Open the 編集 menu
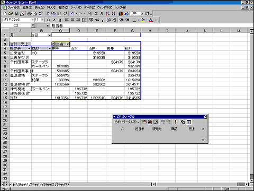Viewport: 254px width, 191px height. (28, 7)
